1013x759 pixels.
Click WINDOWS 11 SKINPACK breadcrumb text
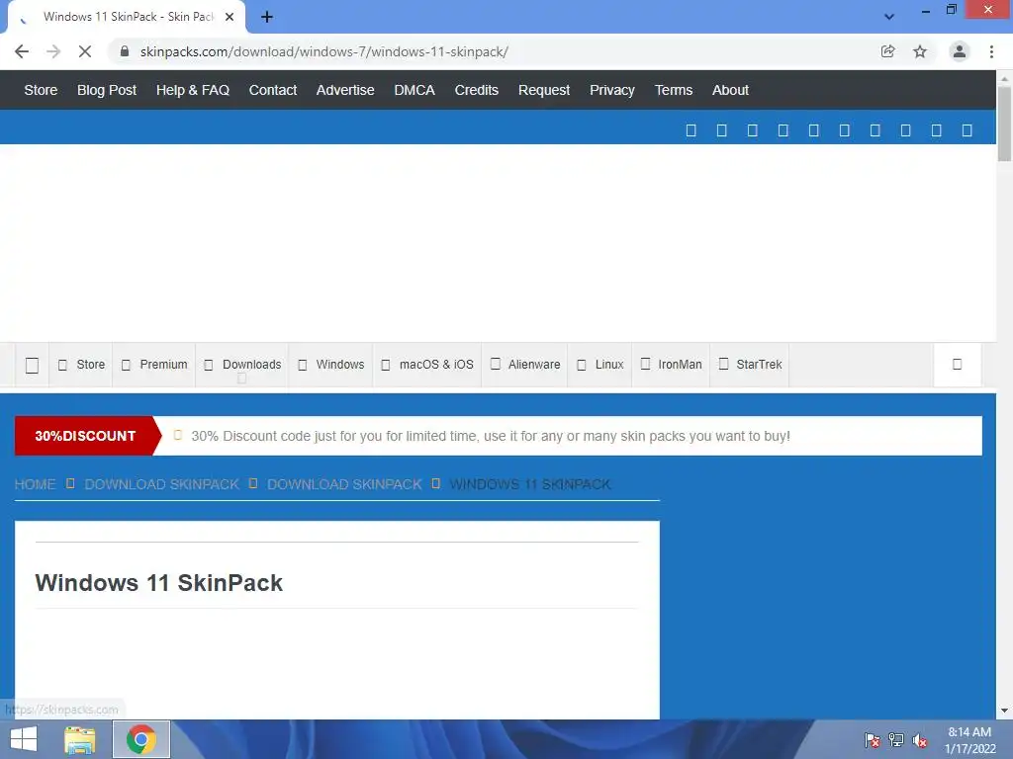tap(530, 484)
